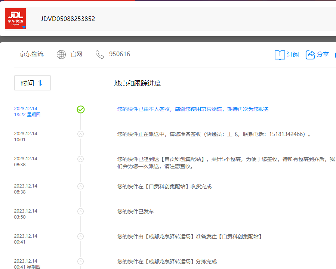Select the 【自贡科创集配站】收货完成 message
This screenshot has width=336, height=269.
[164, 186]
